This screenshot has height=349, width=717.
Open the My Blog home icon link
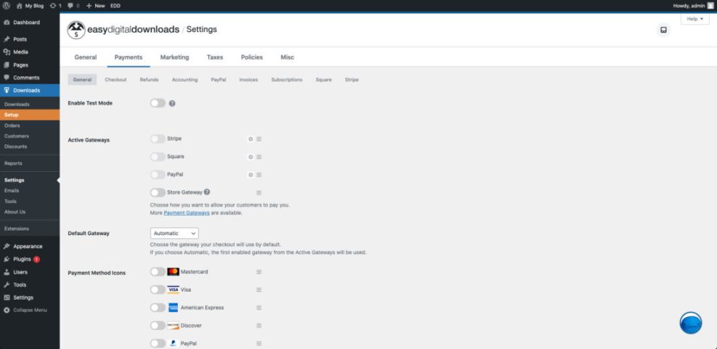click(x=19, y=6)
